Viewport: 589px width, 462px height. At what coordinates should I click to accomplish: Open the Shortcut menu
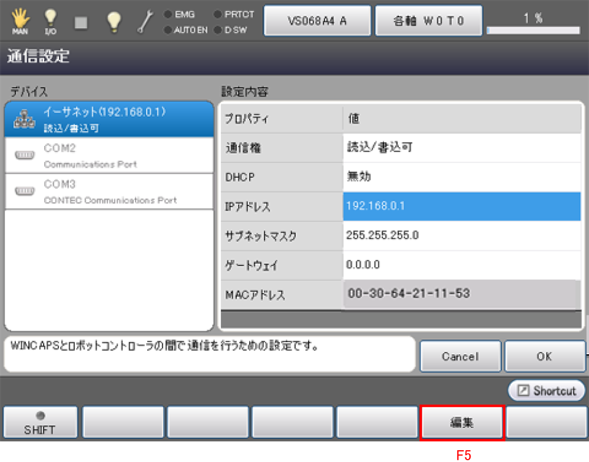(x=547, y=391)
